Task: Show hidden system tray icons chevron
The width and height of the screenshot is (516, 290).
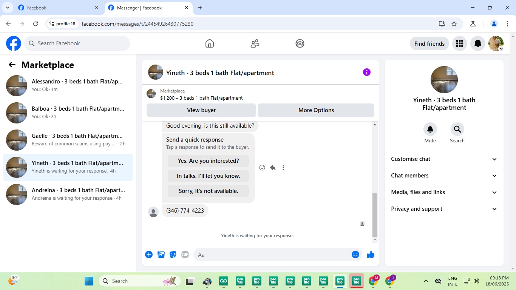Action: (426, 281)
